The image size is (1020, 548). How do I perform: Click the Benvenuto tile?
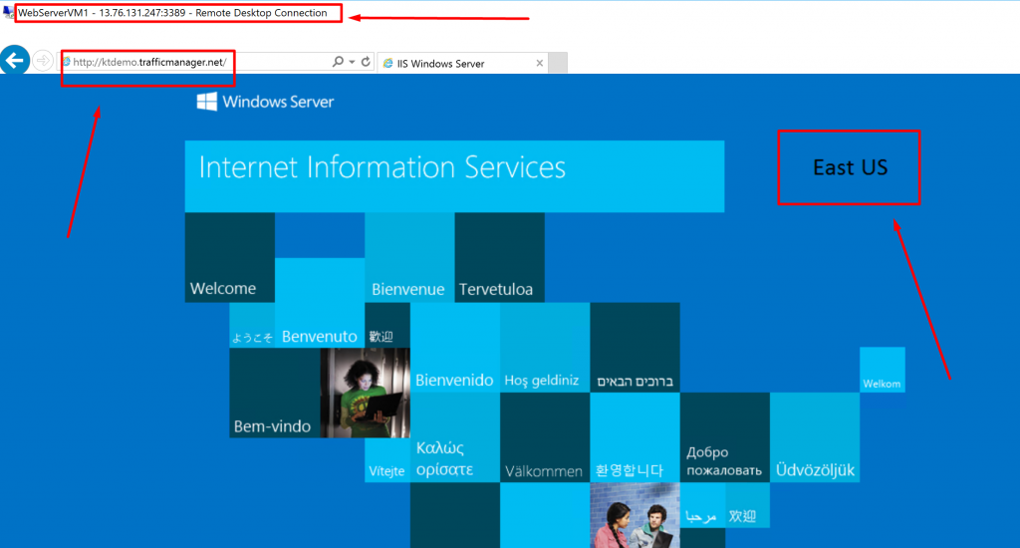tap(320, 303)
